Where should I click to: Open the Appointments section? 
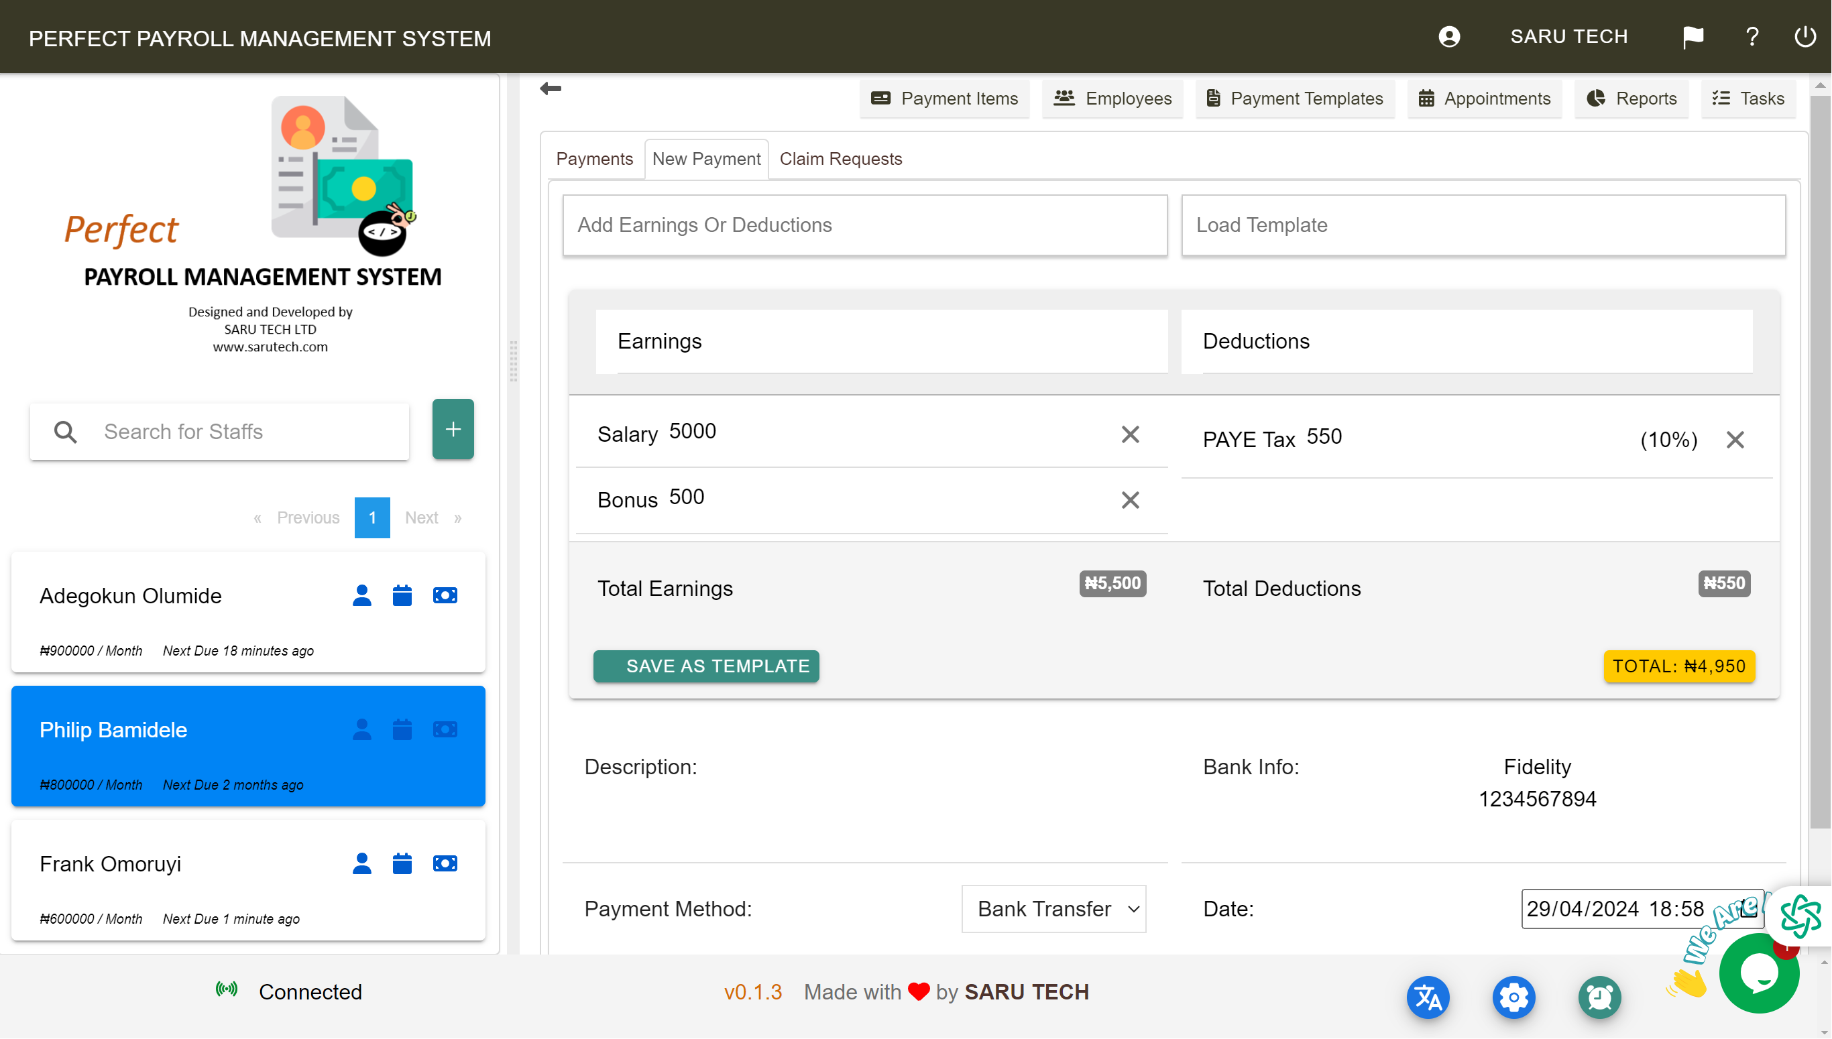point(1484,99)
